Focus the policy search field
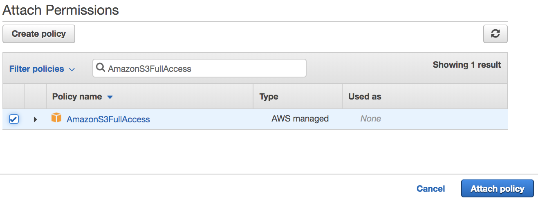 (200, 69)
